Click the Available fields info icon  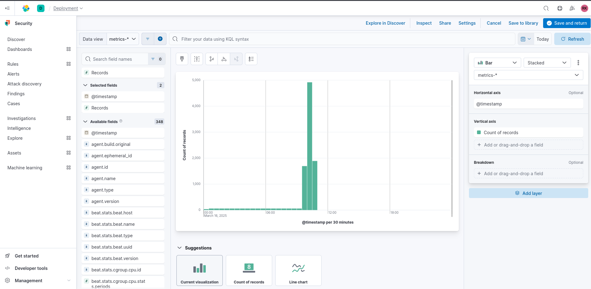tap(121, 121)
